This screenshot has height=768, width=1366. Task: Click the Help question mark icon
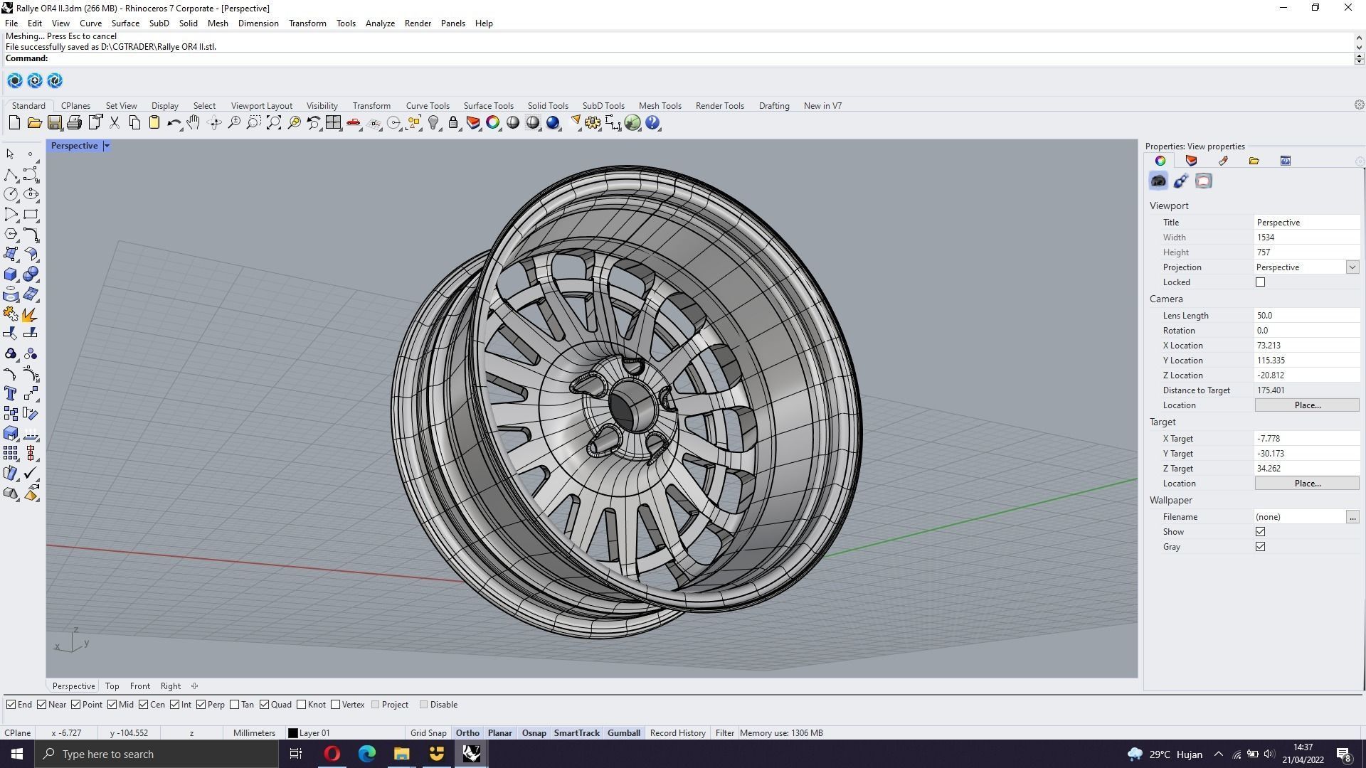point(652,123)
